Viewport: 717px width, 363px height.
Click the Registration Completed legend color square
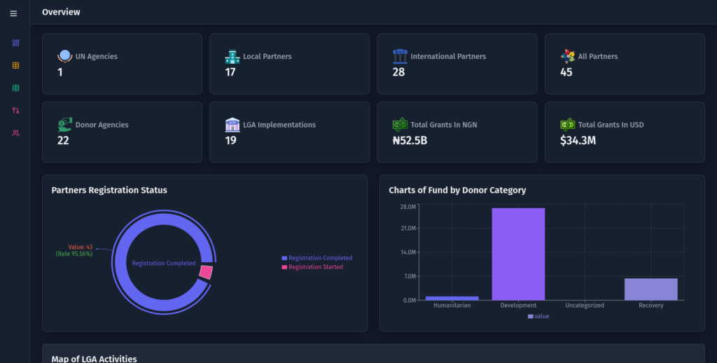coord(284,258)
